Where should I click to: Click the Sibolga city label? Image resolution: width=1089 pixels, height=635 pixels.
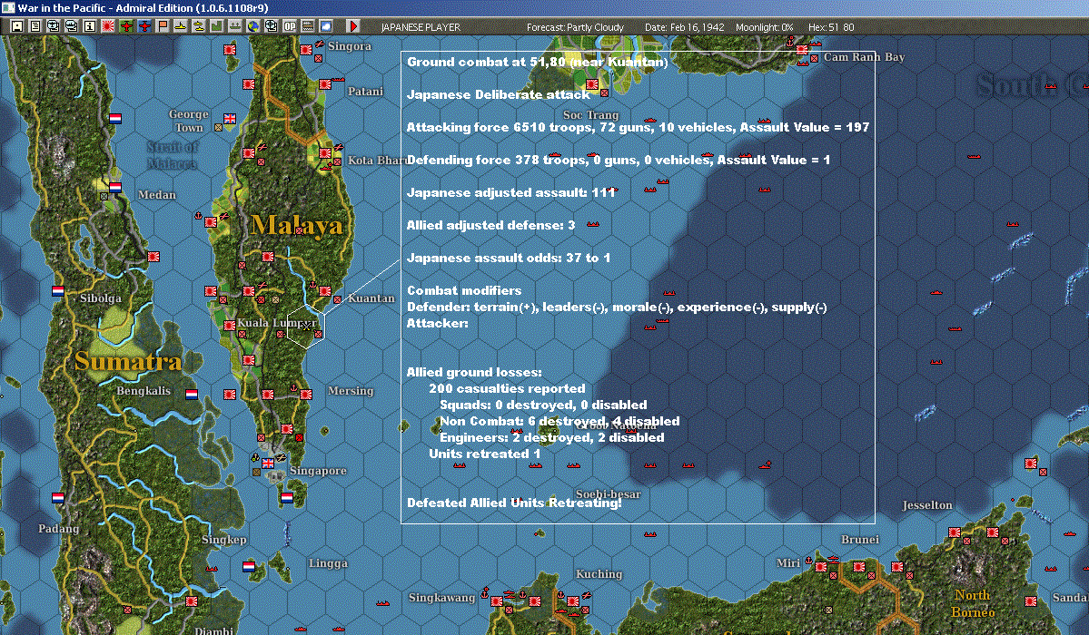point(100,298)
